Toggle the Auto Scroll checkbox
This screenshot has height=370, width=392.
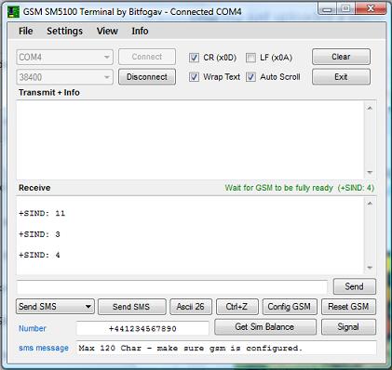250,77
